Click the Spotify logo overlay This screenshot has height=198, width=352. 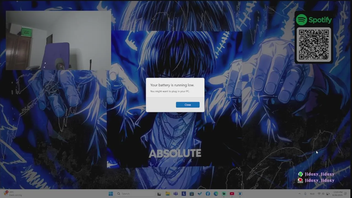[x=314, y=20]
